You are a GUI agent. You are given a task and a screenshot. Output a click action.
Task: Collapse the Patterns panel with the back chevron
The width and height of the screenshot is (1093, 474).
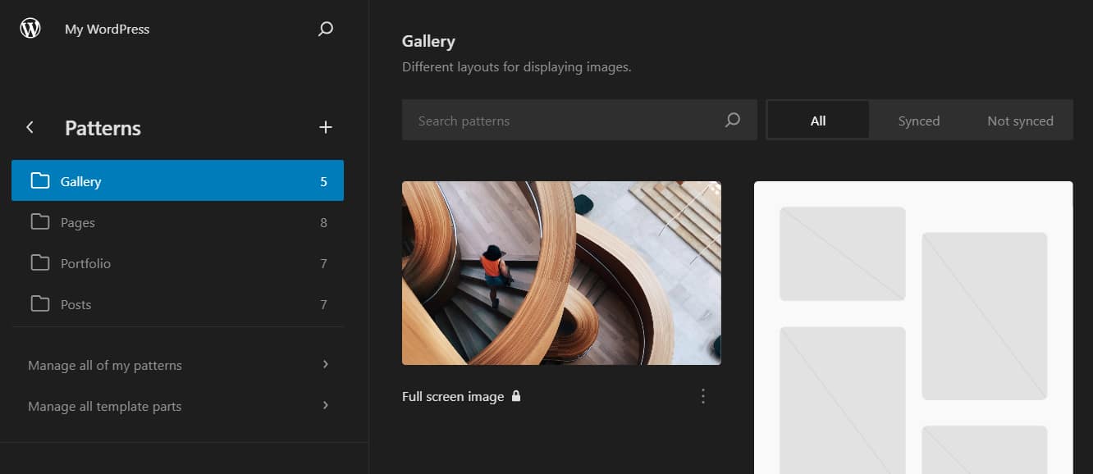coord(30,127)
